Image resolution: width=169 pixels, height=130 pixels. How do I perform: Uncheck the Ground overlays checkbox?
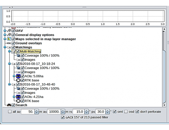click(x=14, y=43)
